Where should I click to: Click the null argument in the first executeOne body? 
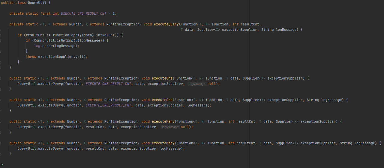tap(211, 84)
